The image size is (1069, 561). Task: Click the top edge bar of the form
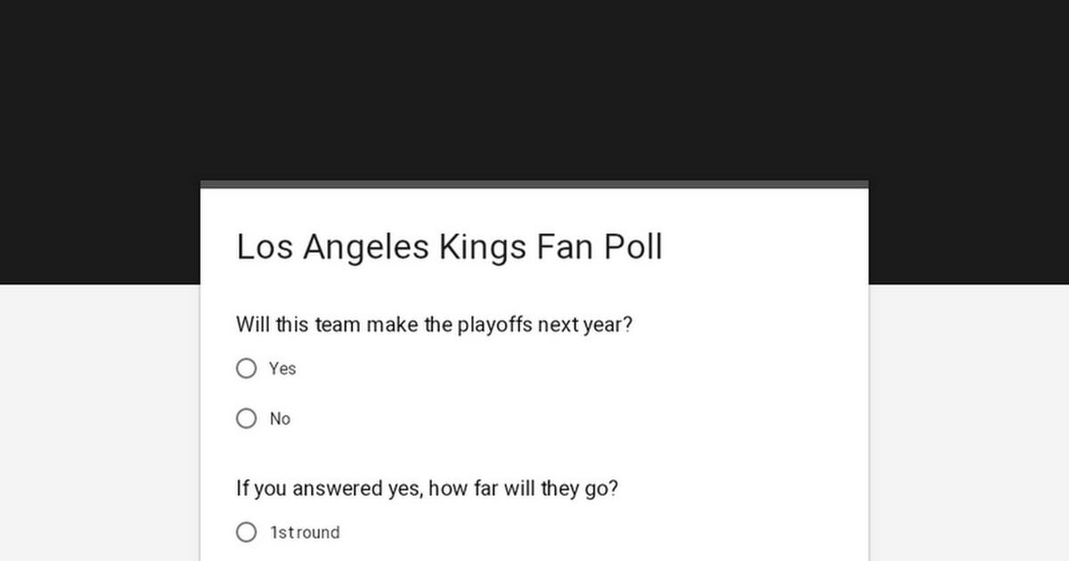(x=534, y=183)
